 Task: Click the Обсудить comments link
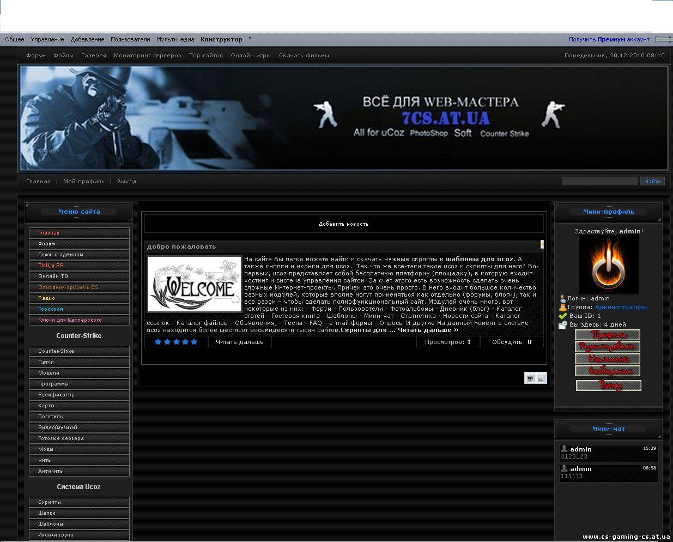point(512,342)
